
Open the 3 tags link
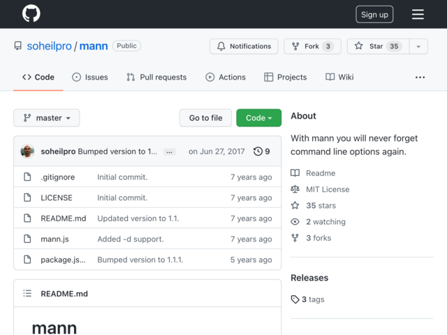[313, 299]
